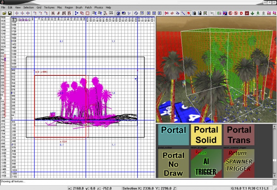Rotate the selection around the X axis
The image size is (277, 190).
coord(35,13)
